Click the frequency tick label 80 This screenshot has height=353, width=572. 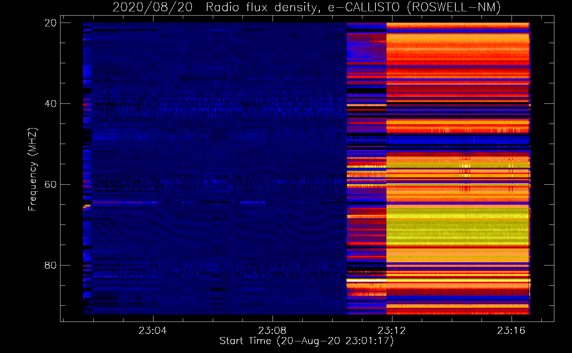click(50, 265)
